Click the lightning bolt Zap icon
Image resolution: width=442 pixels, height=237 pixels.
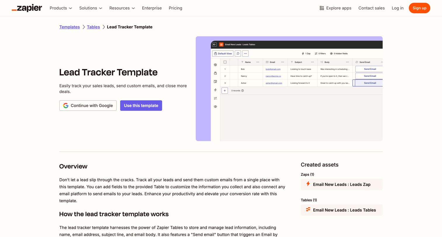pyautogui.click(x=308, y=184)
